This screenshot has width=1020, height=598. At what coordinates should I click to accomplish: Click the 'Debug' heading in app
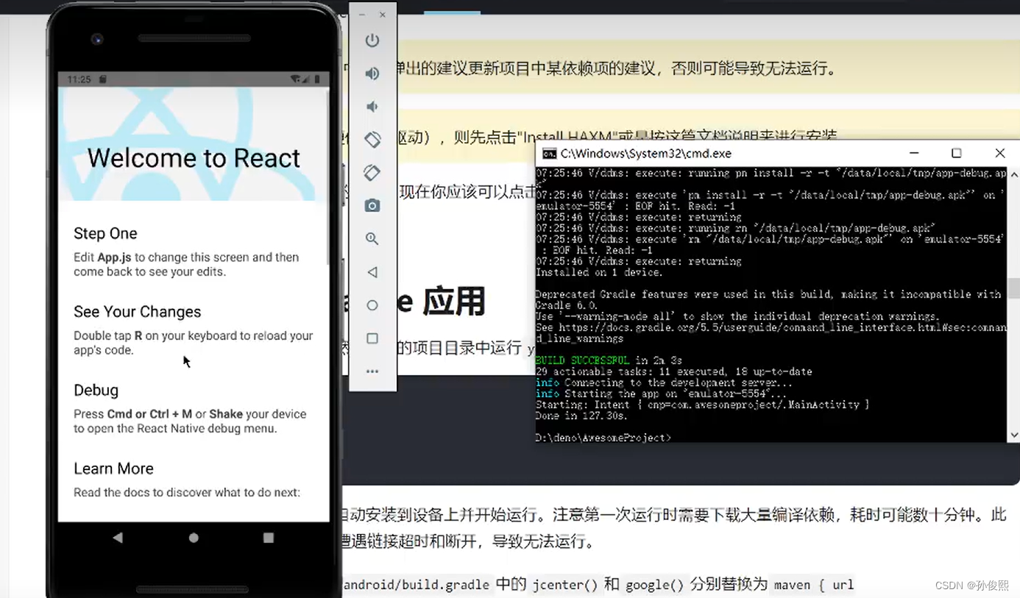(x=96, y=390)
